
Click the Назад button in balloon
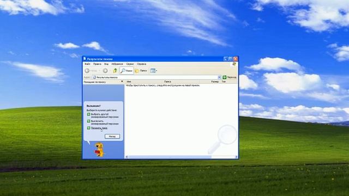coord(112,137)
